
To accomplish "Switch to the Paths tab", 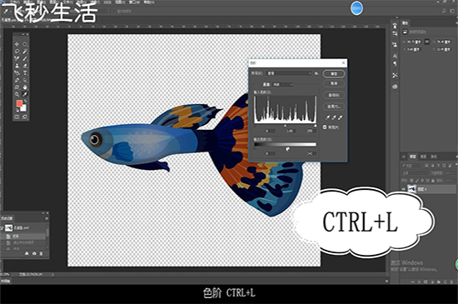I will [434, 157].
